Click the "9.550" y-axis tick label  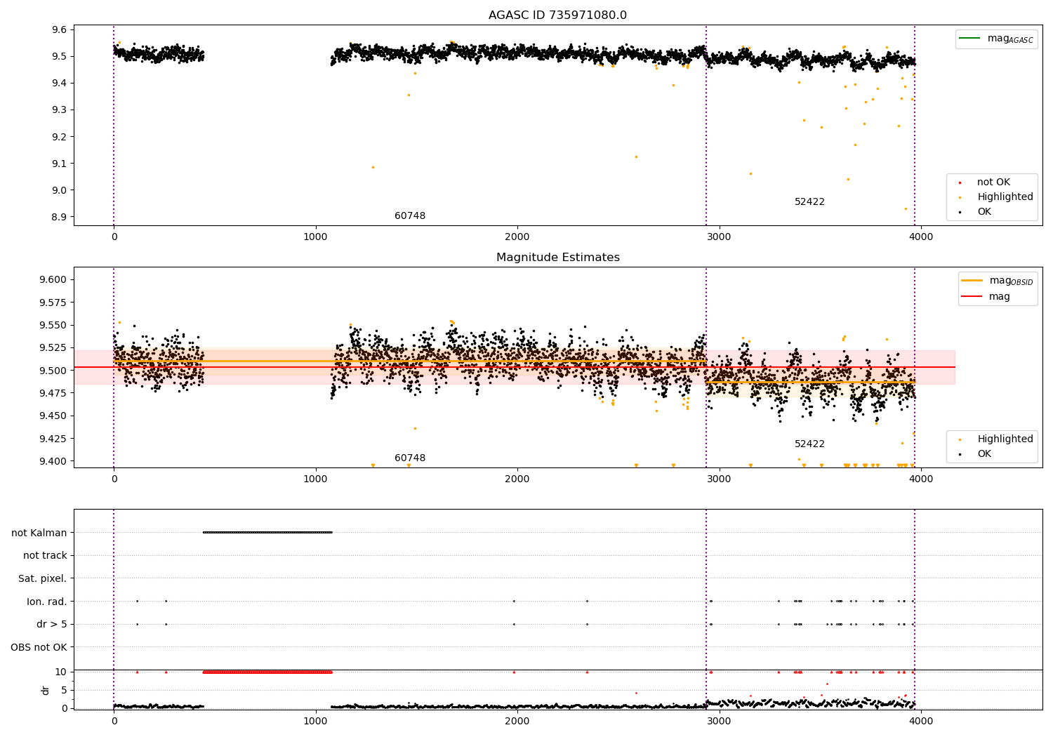tap(53, 325)
